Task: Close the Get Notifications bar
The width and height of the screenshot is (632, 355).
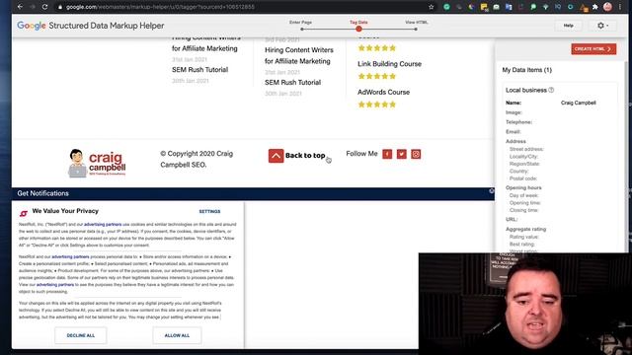Action: pos(492,190)
